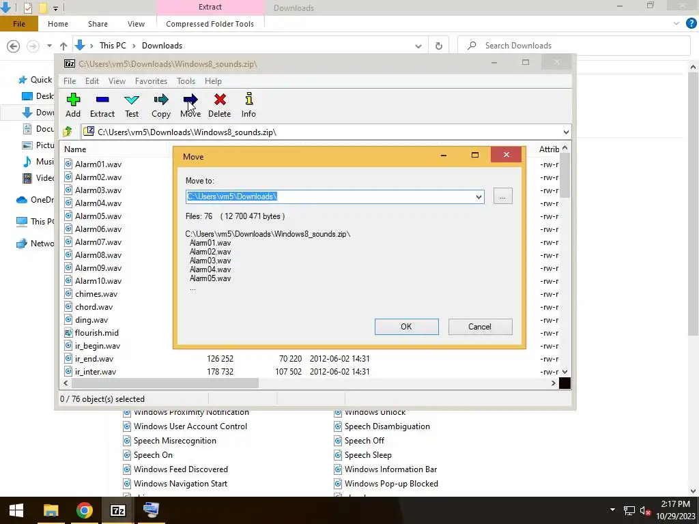Image resolution: width=699 pixels, height=524 pixels.
Task: Select Alarm05.wav in the 7-Zip file list
Action: (x=98, y=216)
